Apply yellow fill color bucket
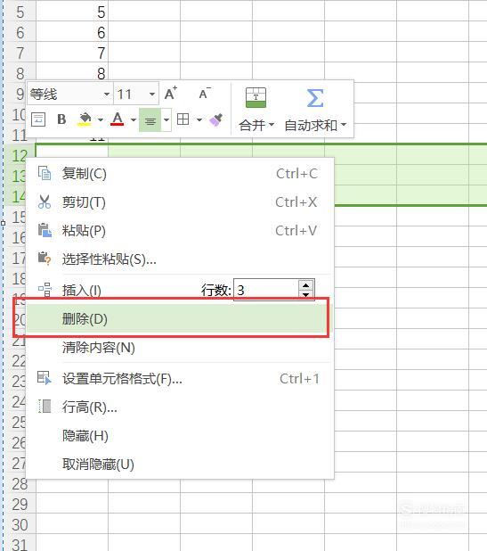The image size is (487, 551). point(85,119)
